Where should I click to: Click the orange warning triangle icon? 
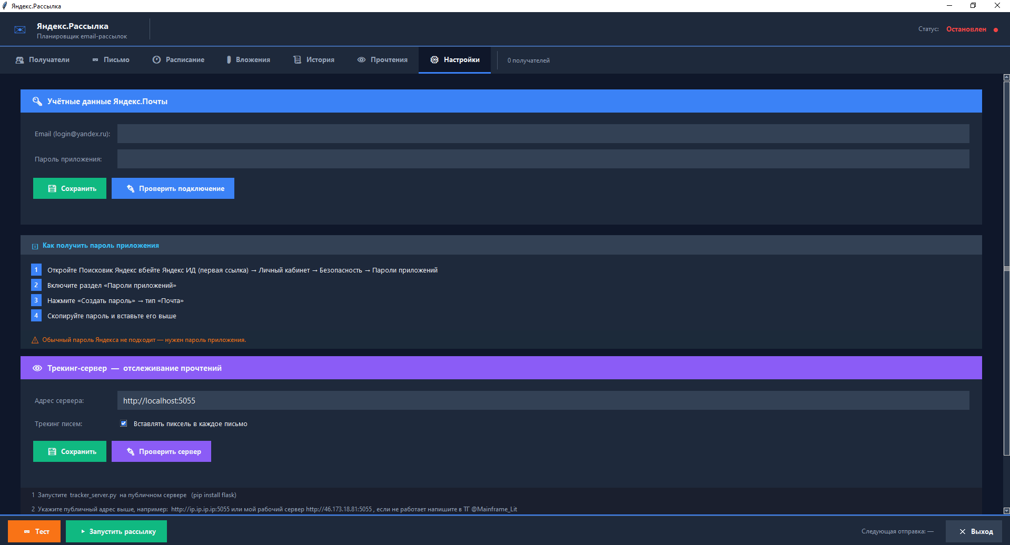[x=35, y=340]
